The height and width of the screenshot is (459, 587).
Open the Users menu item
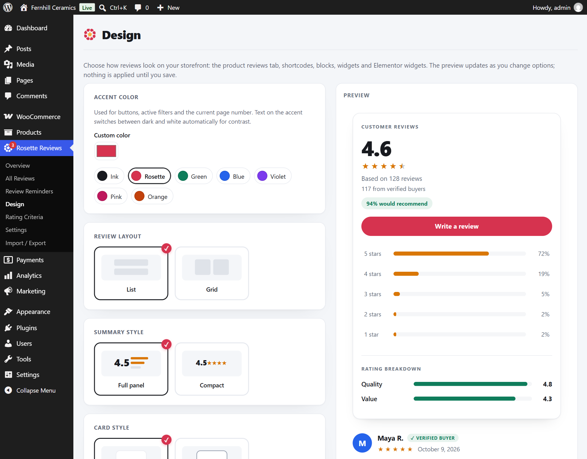point(37,343)
